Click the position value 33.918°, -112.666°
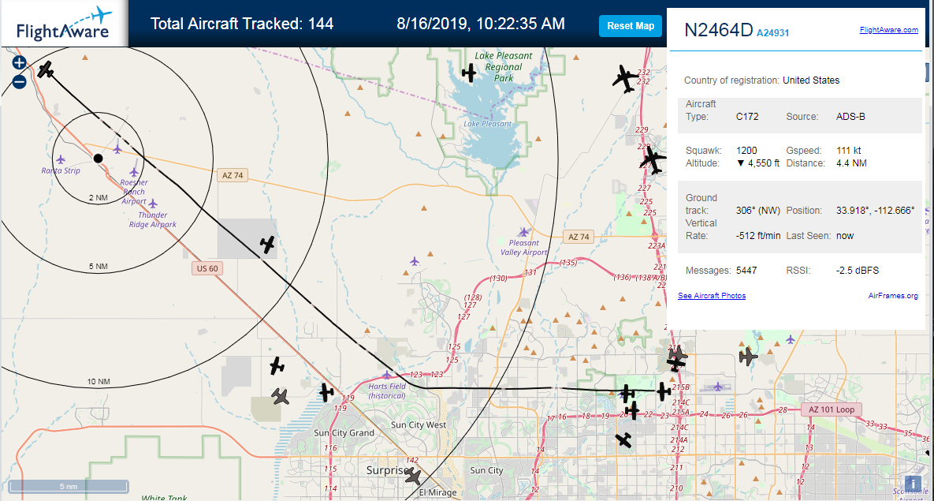Screen dimensions: 934x501 tap(875, 211)
